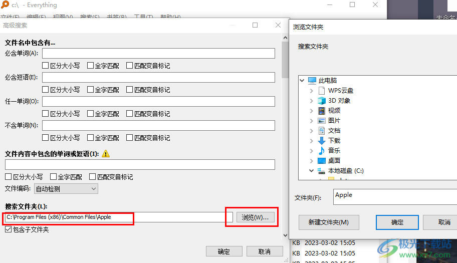Screen dimensions: 457x263
Task: Expand the 图片 tree node
Action: click(x=311, y=121)
